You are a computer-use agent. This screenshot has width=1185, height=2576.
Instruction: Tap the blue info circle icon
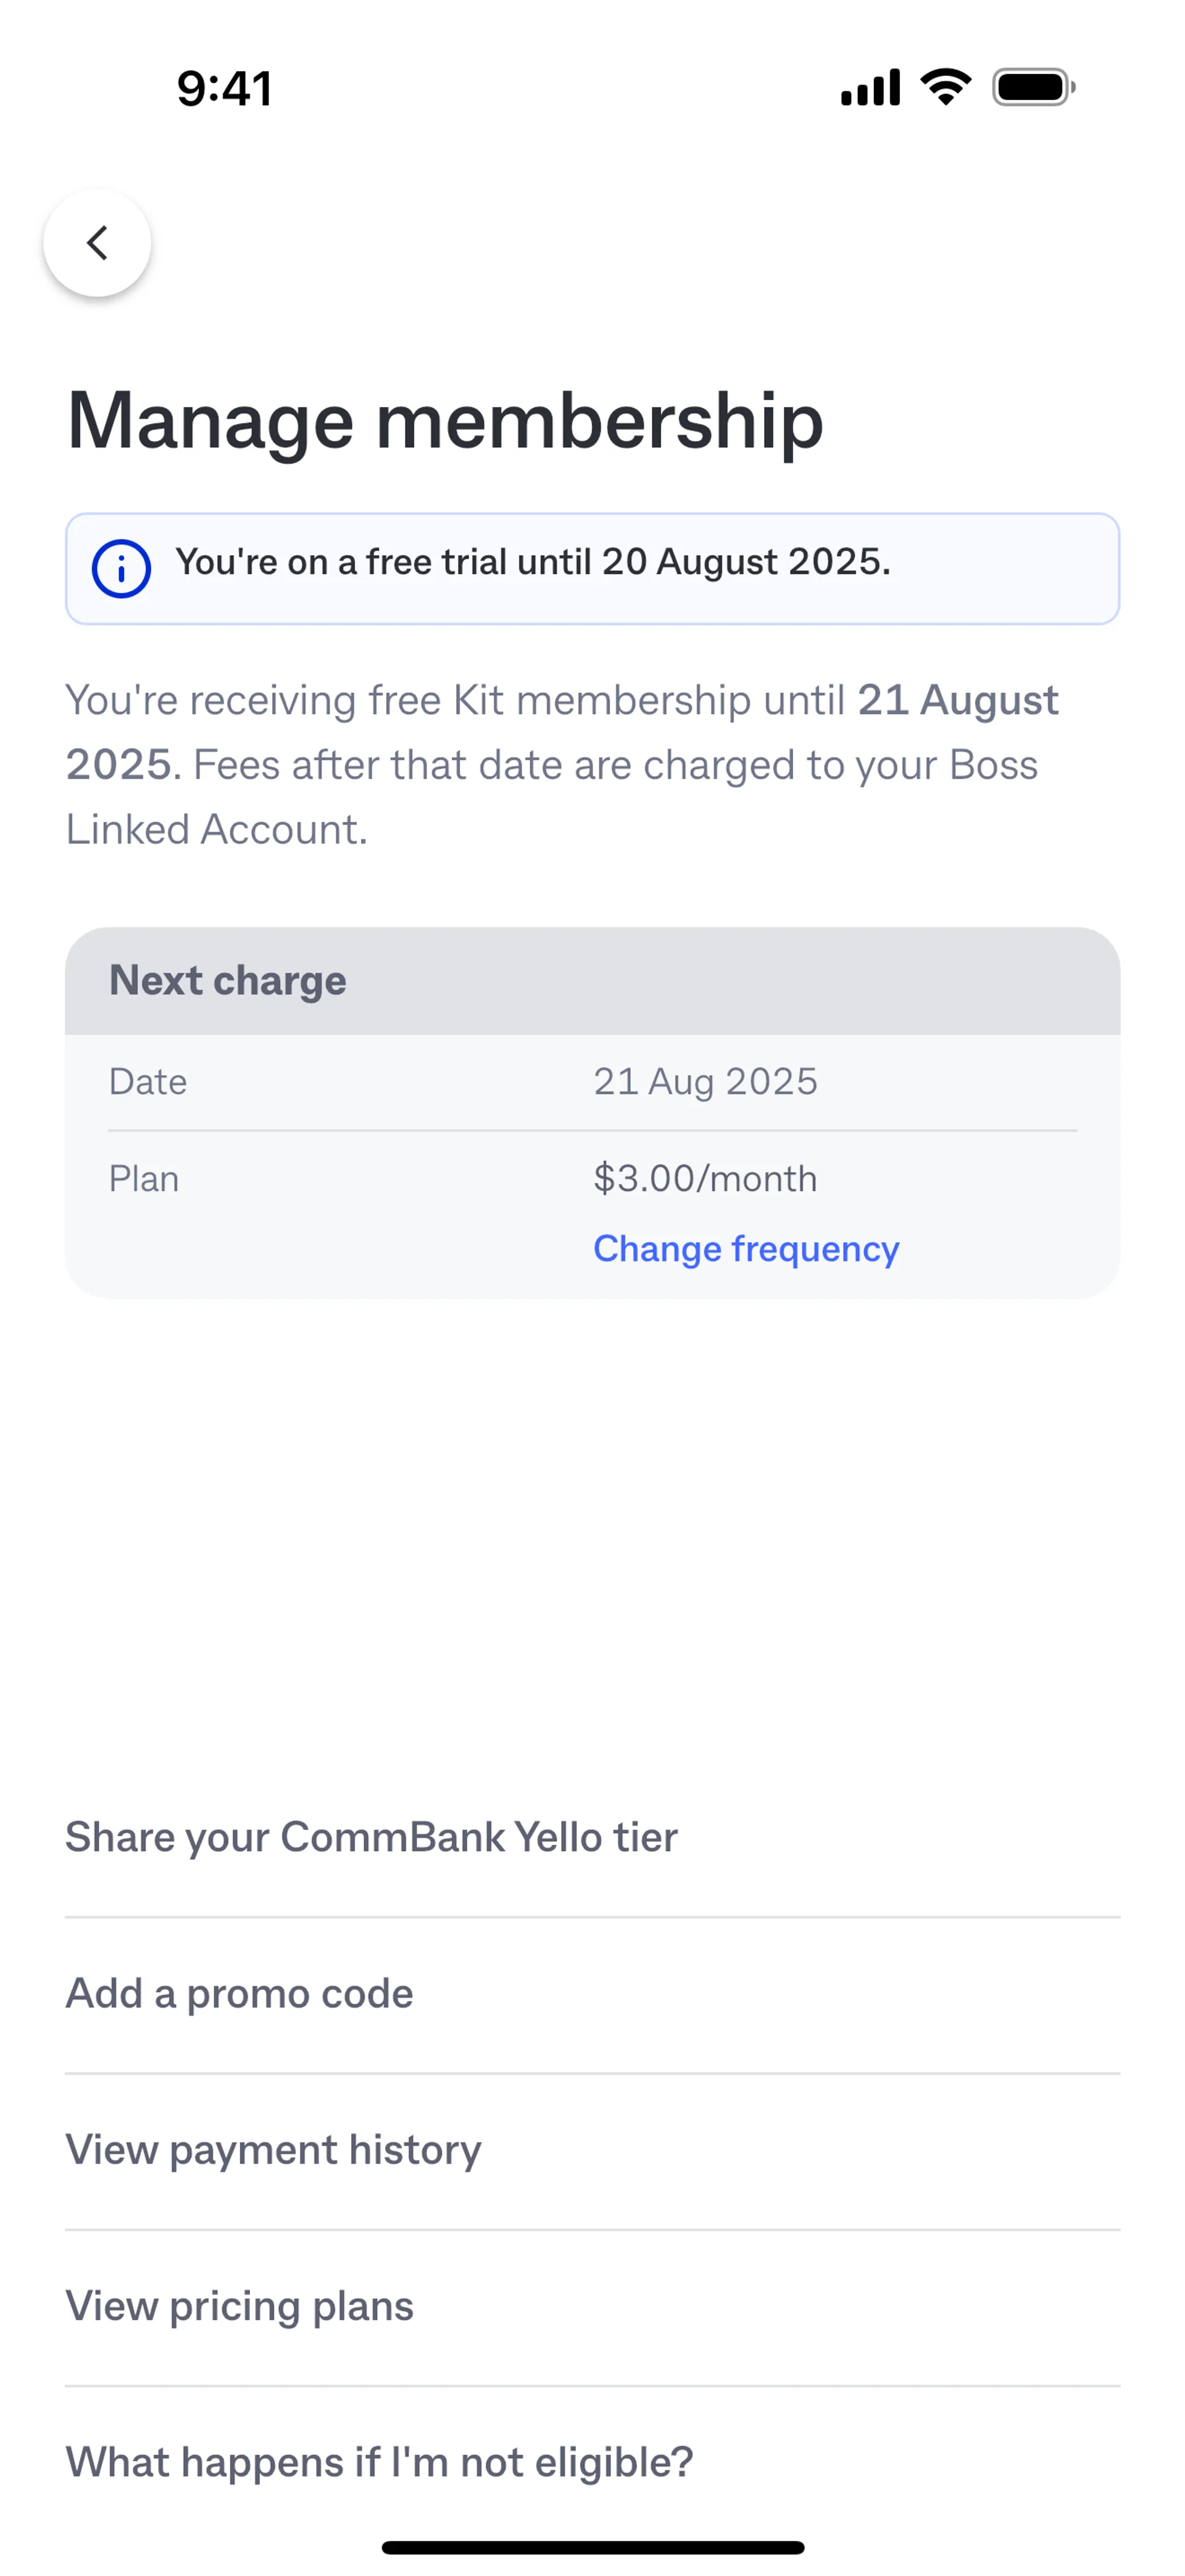coord(121,569)
